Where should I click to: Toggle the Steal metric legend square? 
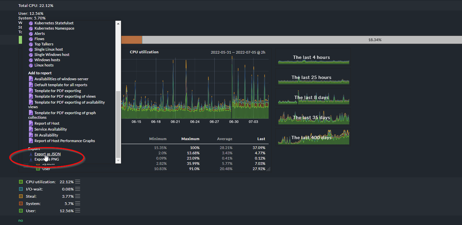(21, 196)
